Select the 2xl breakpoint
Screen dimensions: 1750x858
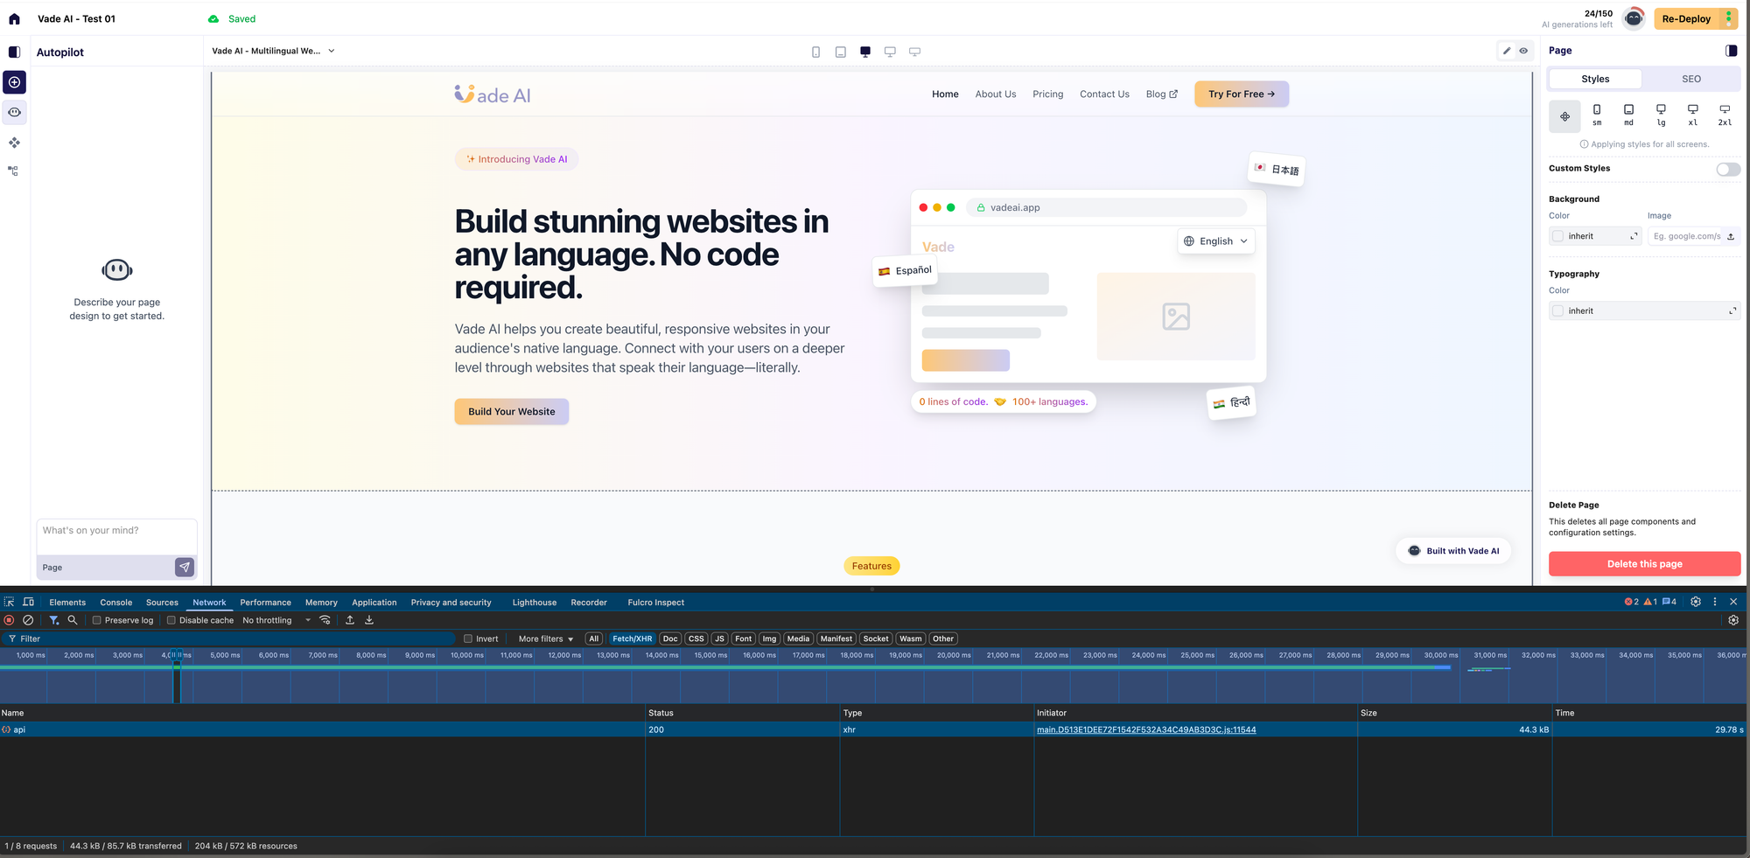coord(1725,115)
